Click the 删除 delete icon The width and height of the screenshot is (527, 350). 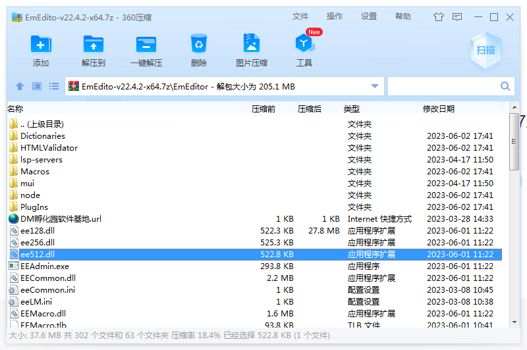199,43
